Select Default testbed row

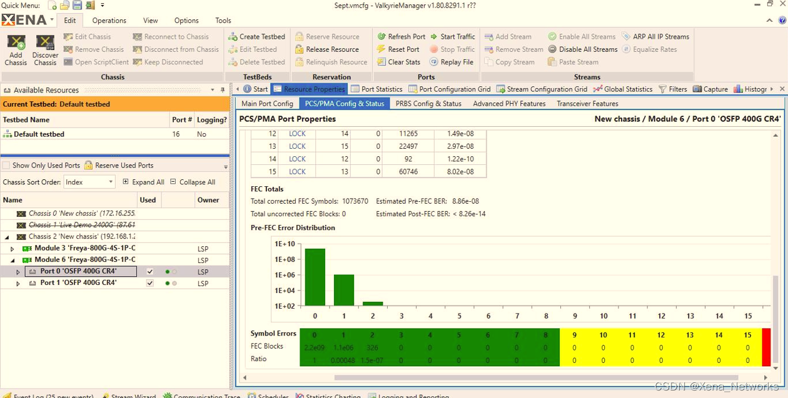tap(115, 134)
